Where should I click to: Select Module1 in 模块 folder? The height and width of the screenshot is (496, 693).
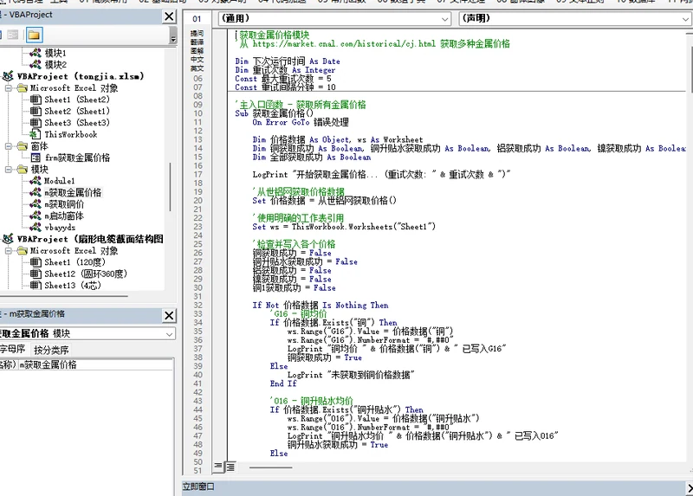(x=52, y=181)
